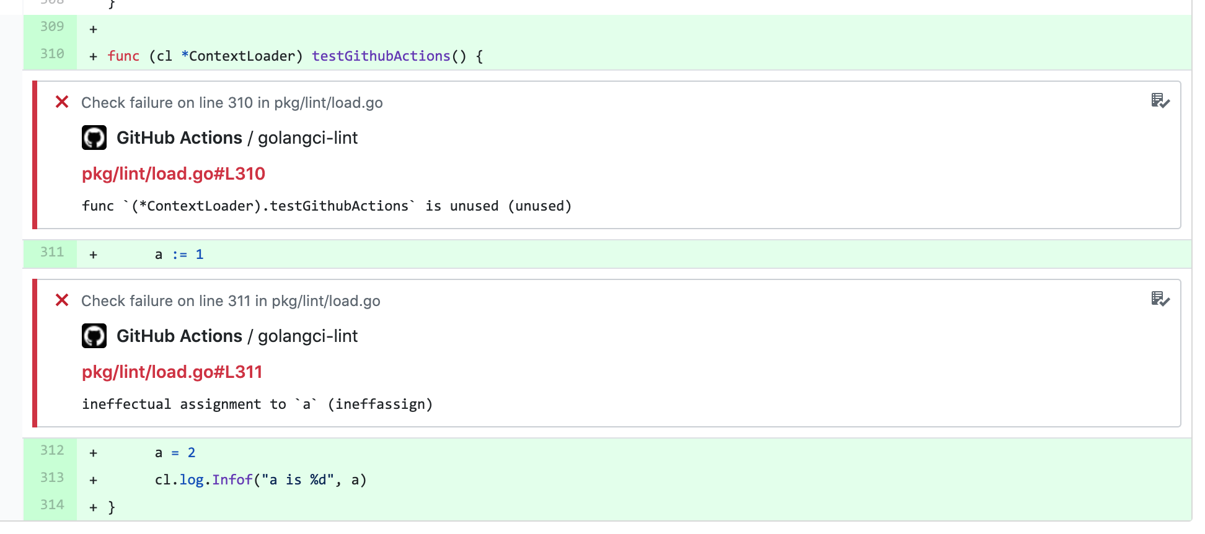Click the plus marker on line 312
The width and height of the screenshot is (1205, 534).
pyautogui.click(x=93, y=452)
